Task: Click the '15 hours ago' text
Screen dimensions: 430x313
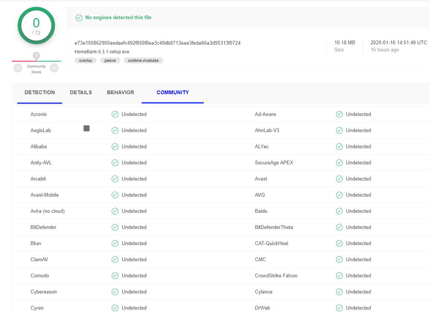Action: pos(385,50)
